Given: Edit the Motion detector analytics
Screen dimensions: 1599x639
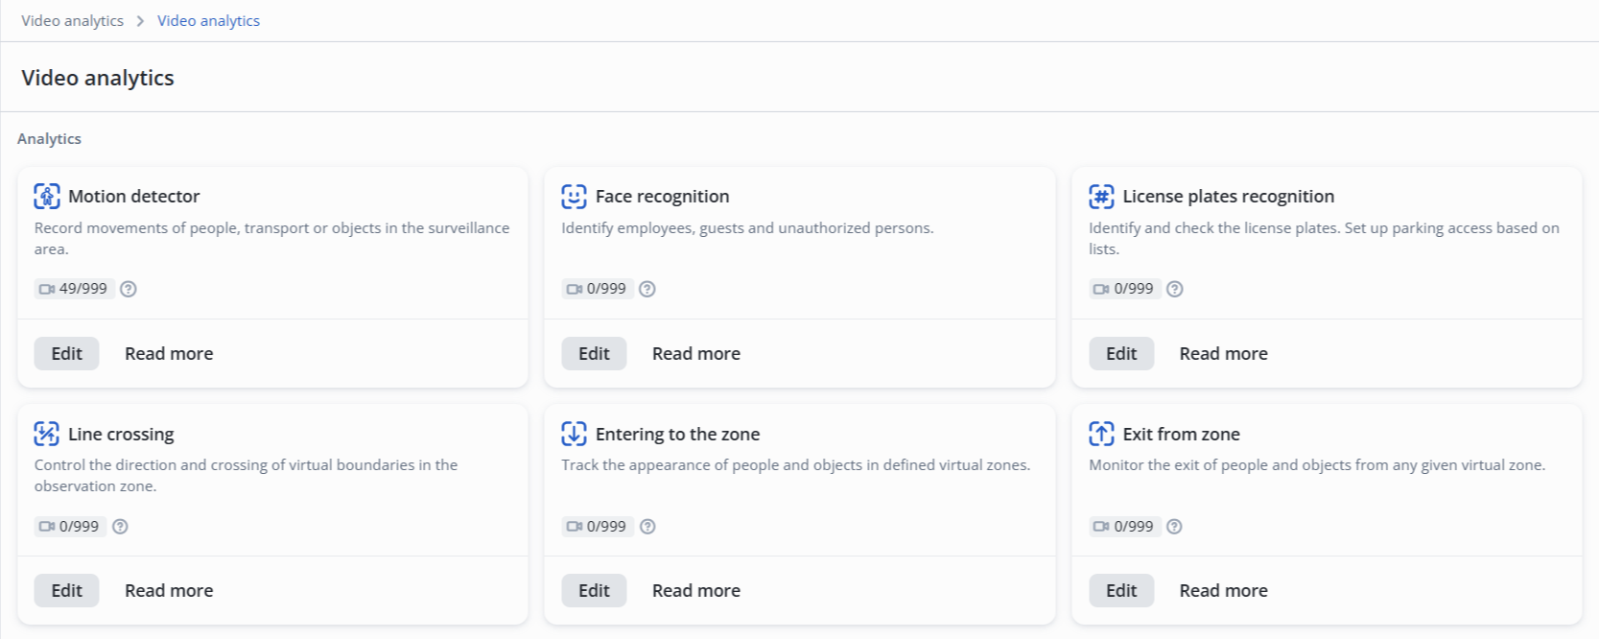Looking at the screenshot, I should pos(66,353).
